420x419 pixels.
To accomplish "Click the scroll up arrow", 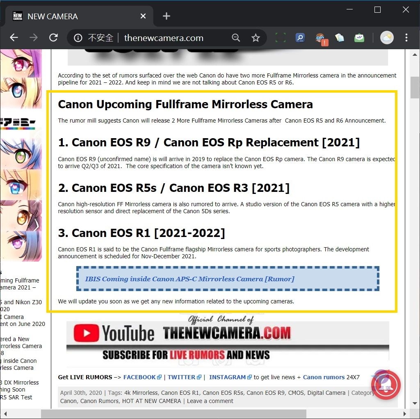I will [415, 55].
